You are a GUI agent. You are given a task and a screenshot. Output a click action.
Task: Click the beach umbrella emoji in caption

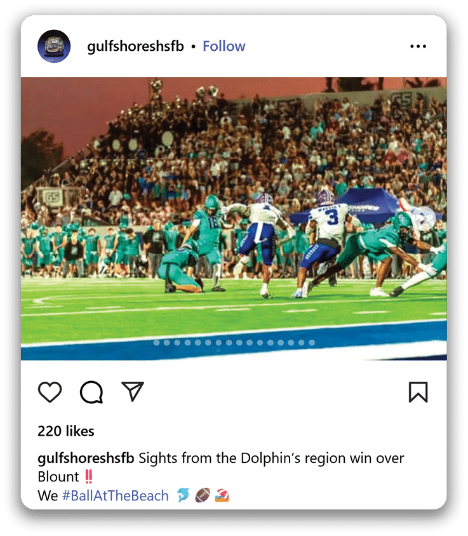click(222, 495)
